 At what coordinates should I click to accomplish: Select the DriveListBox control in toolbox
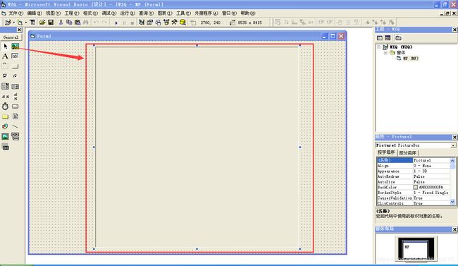[x=16, y=107]
